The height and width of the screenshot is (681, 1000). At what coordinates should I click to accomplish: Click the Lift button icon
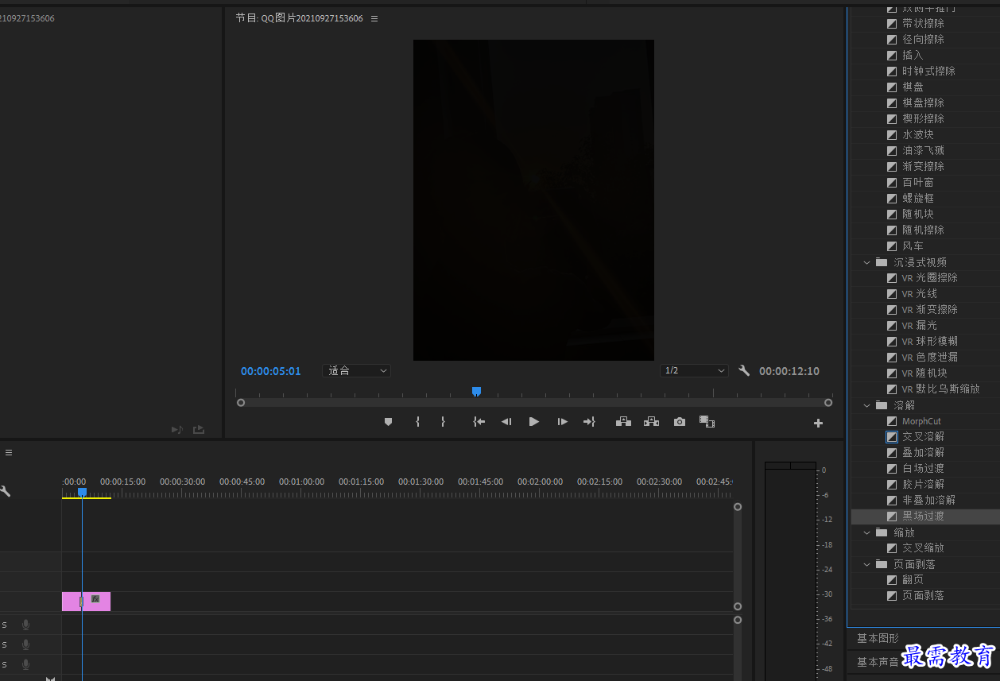click(624, 422)
